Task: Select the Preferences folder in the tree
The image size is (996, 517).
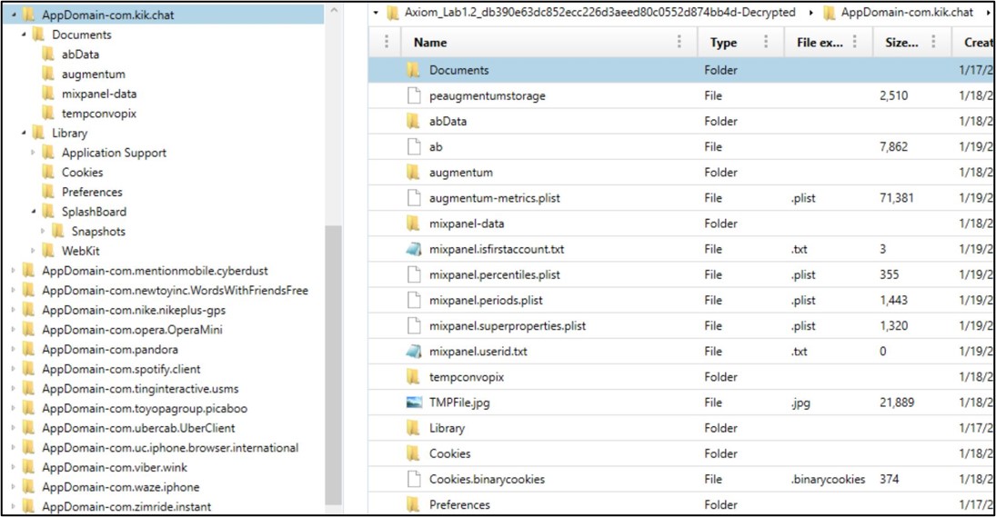Action: coord(92,192)
